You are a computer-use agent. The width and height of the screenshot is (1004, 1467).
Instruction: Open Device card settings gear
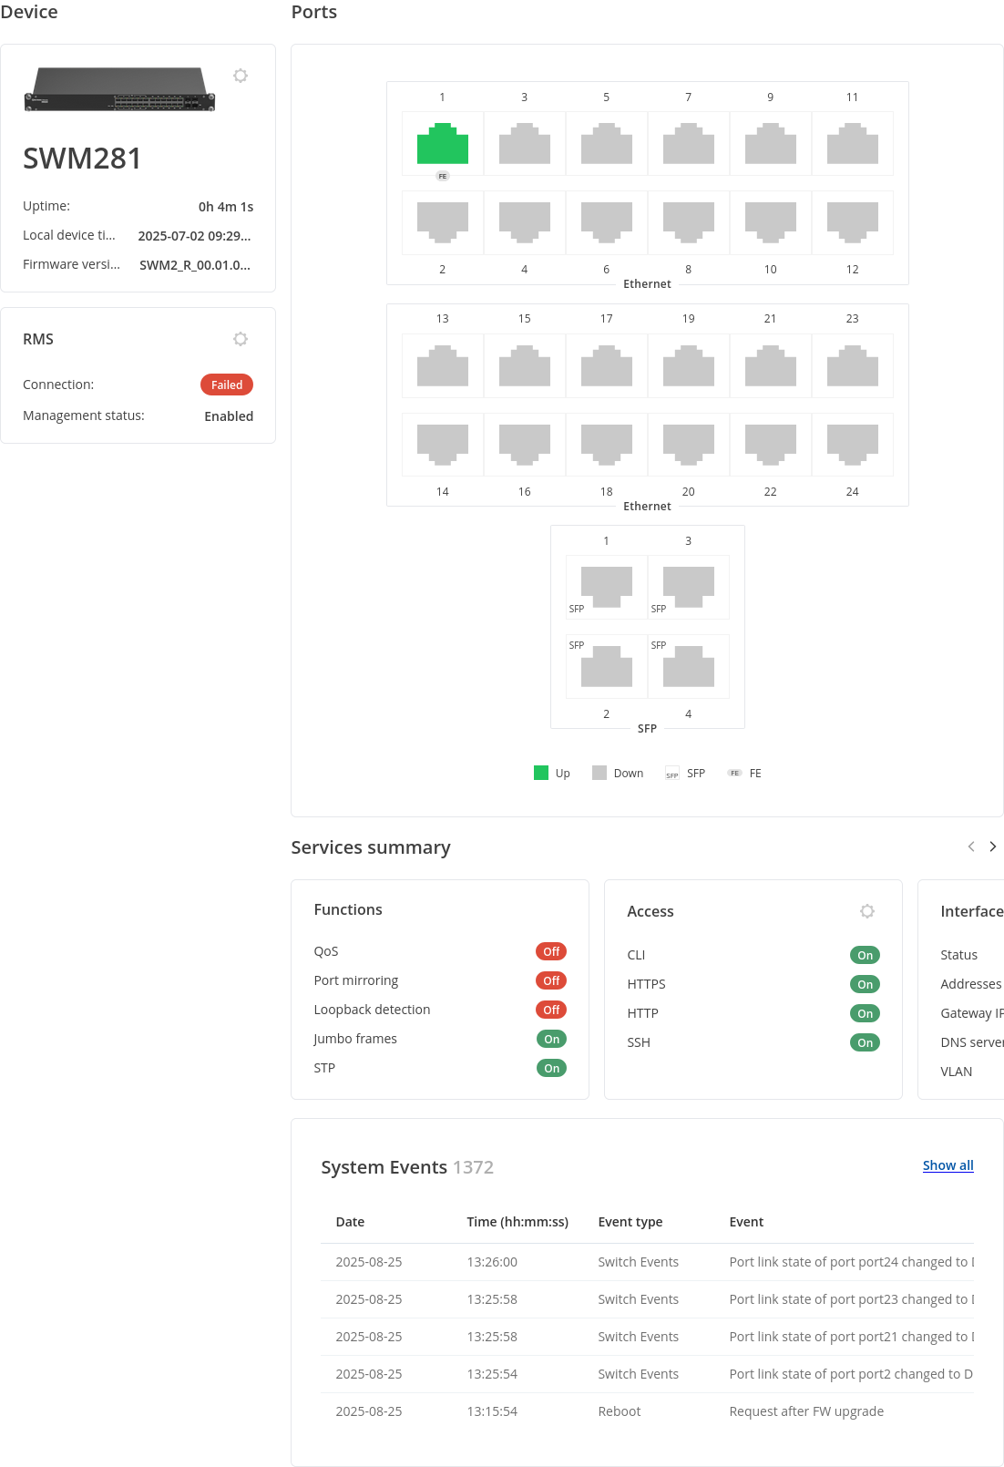[241, 76]
